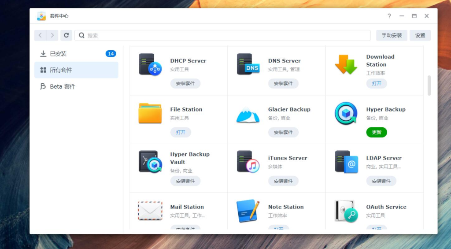Open File Station with 打开 button
This screenshot has width=451, height=249.
181,132
